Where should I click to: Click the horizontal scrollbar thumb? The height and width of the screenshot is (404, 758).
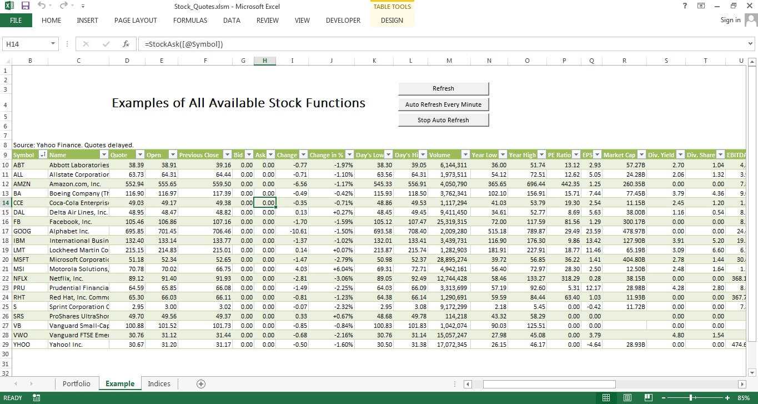[x=549, y=384]
